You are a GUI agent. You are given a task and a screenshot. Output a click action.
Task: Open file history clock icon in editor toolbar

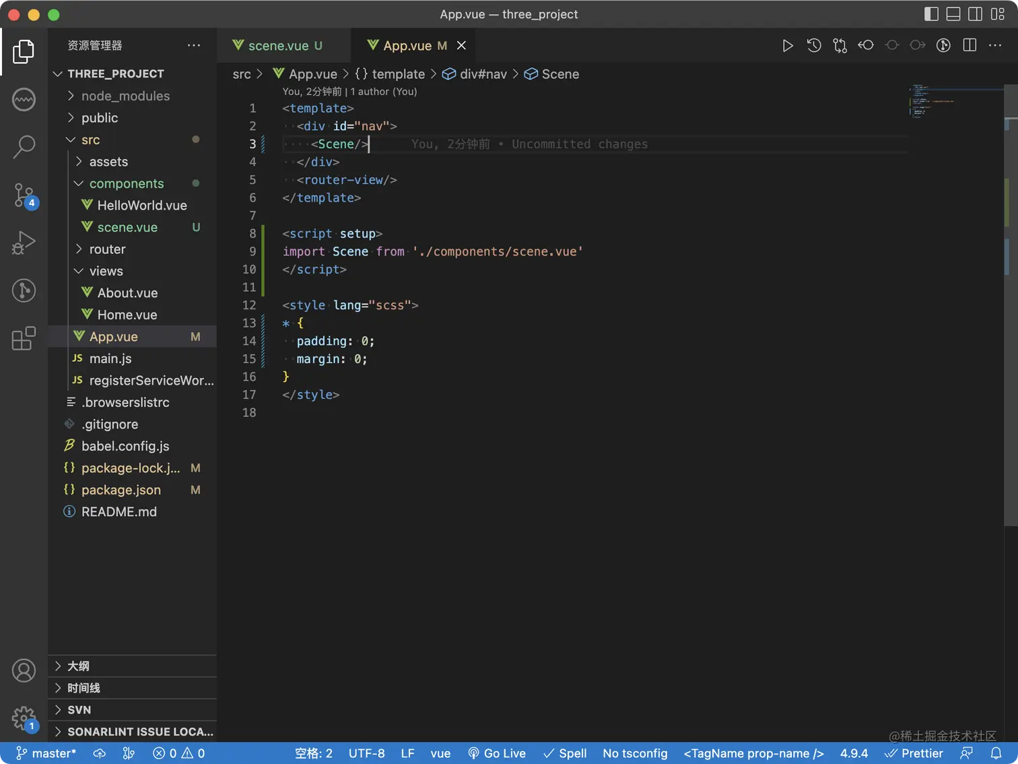pyautogui.click(x=813, y=46)
